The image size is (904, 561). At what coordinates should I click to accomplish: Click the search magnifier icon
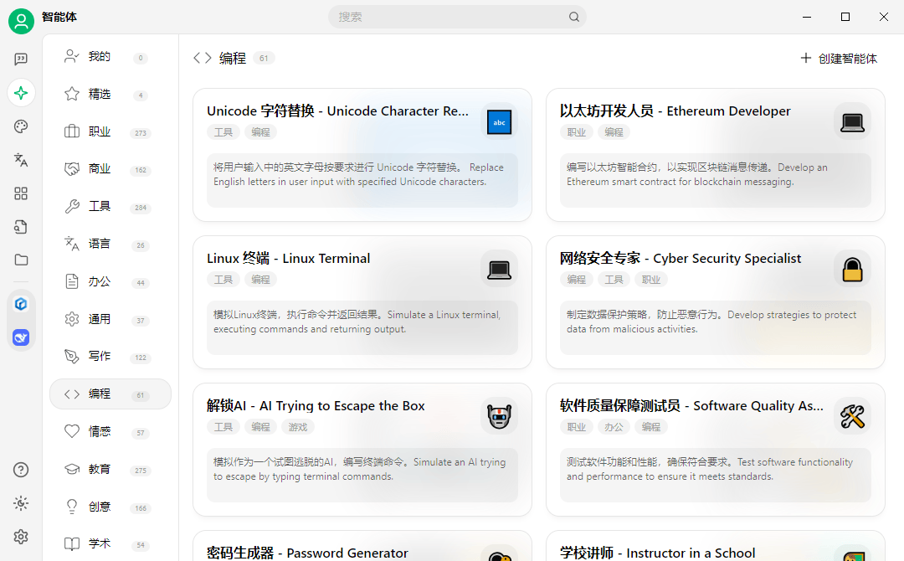573,17
